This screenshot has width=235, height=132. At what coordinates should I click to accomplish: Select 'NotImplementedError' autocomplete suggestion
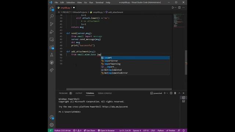point(135,73)
